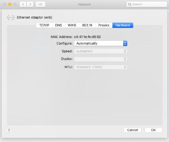Open the Speed autoselect dropdown
169x142 pixels.
(101, 51)
